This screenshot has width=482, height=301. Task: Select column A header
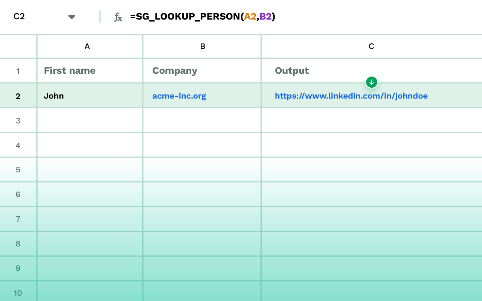coord(87,46)
